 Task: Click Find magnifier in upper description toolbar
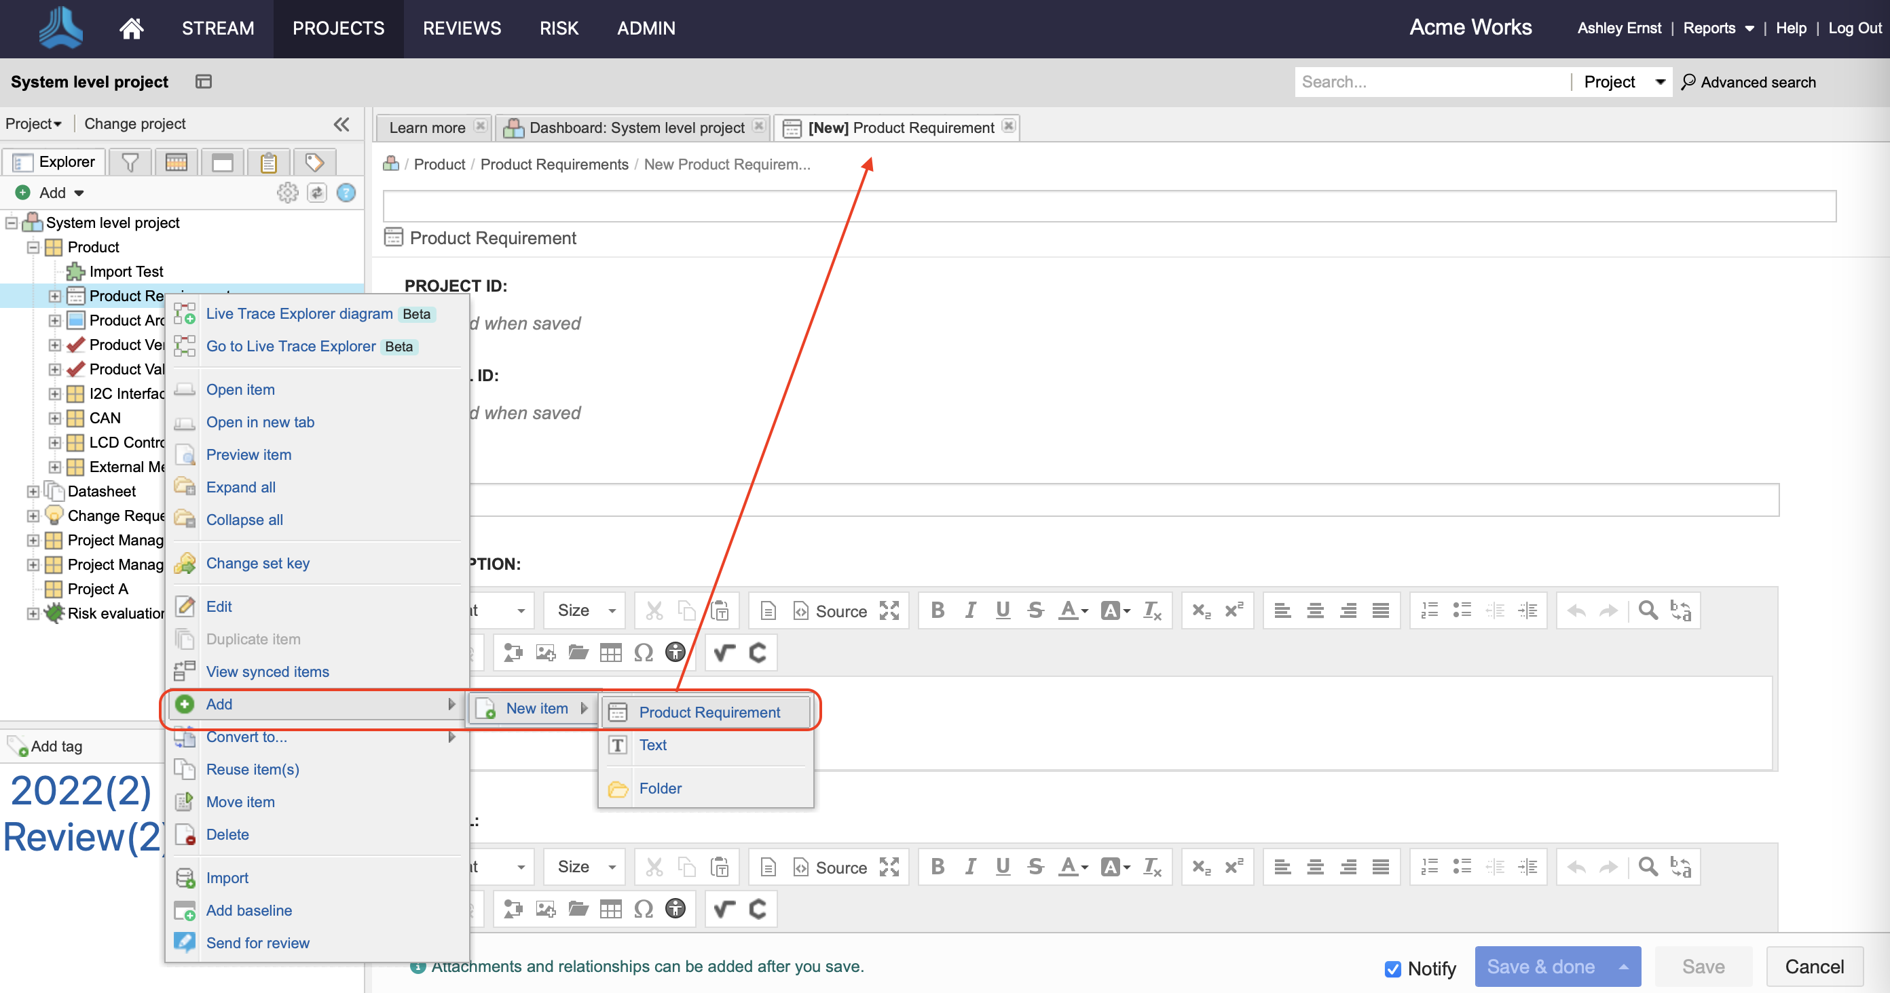pyautogui.click(x=1648, y=610)
